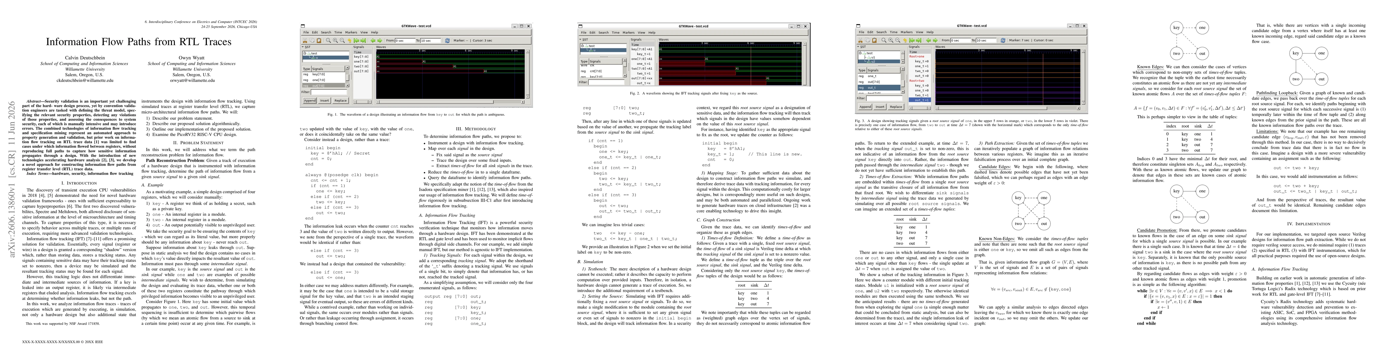
Task: Click the Cut icon in Fig. 3 GTKWave toolbar
Action: click(860, 40)
